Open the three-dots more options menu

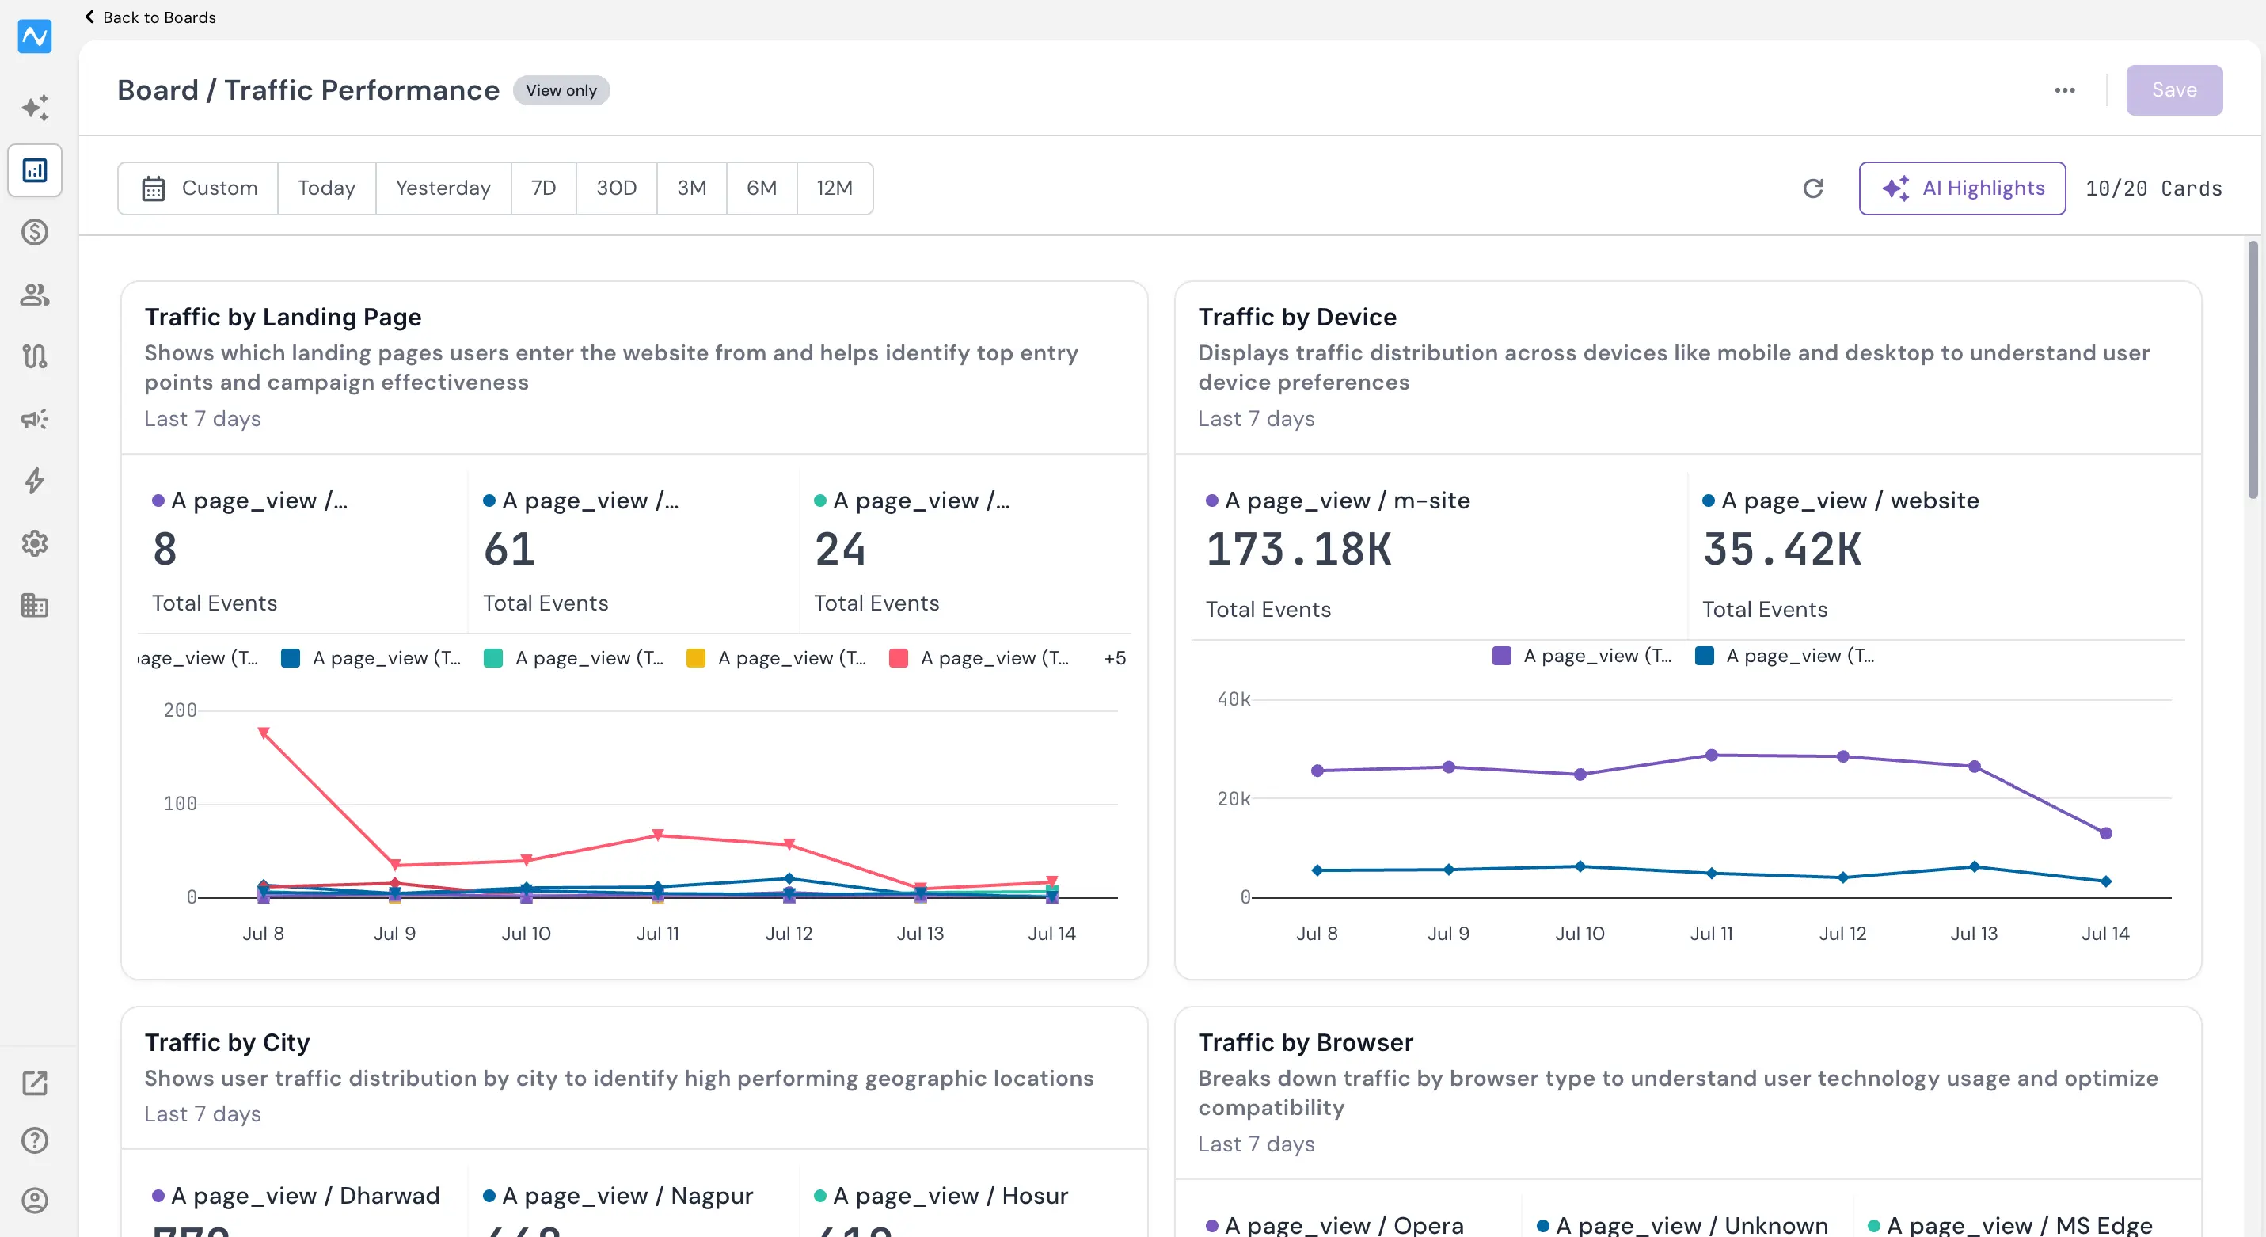(x=2065, y=89)
